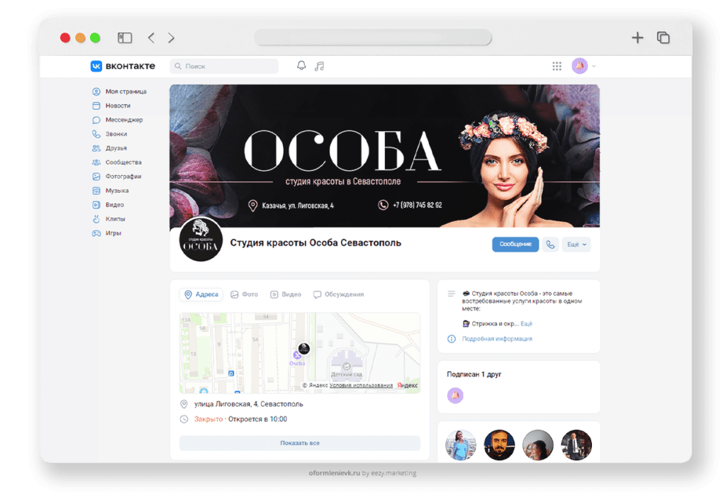Open the community round logo avatar
This screenshot has width=726, height=502.
(201, 240)
